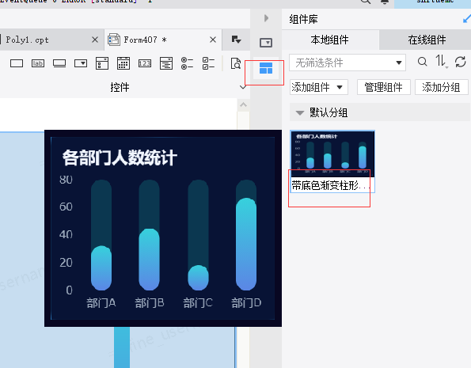Expand the 控件 widget panel chevron
The width and height of the screenshot is (471, 368).
[243, 87]
